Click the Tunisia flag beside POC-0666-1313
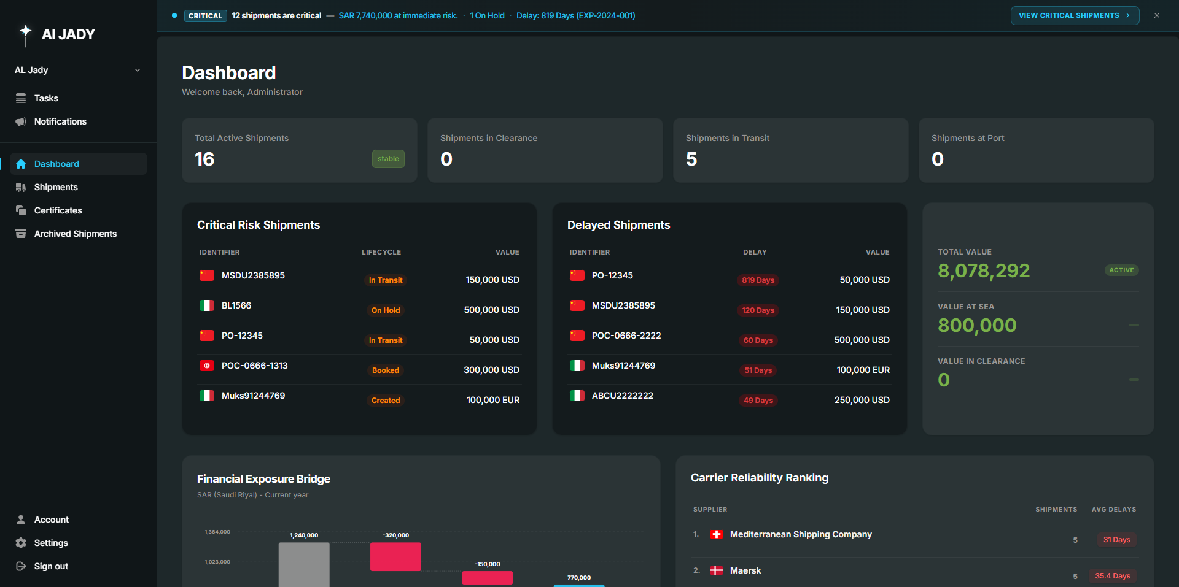 tap(207, 366)
